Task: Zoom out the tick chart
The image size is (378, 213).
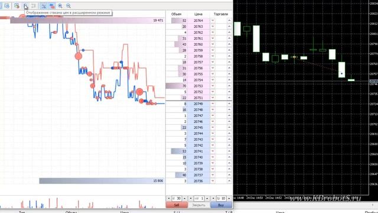Action: (x=69, y=6)
